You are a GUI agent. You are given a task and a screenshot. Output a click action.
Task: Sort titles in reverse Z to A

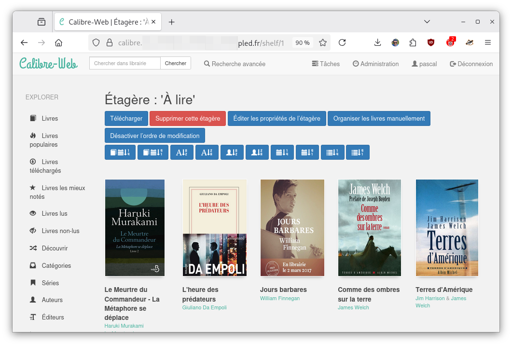point(207,152)
